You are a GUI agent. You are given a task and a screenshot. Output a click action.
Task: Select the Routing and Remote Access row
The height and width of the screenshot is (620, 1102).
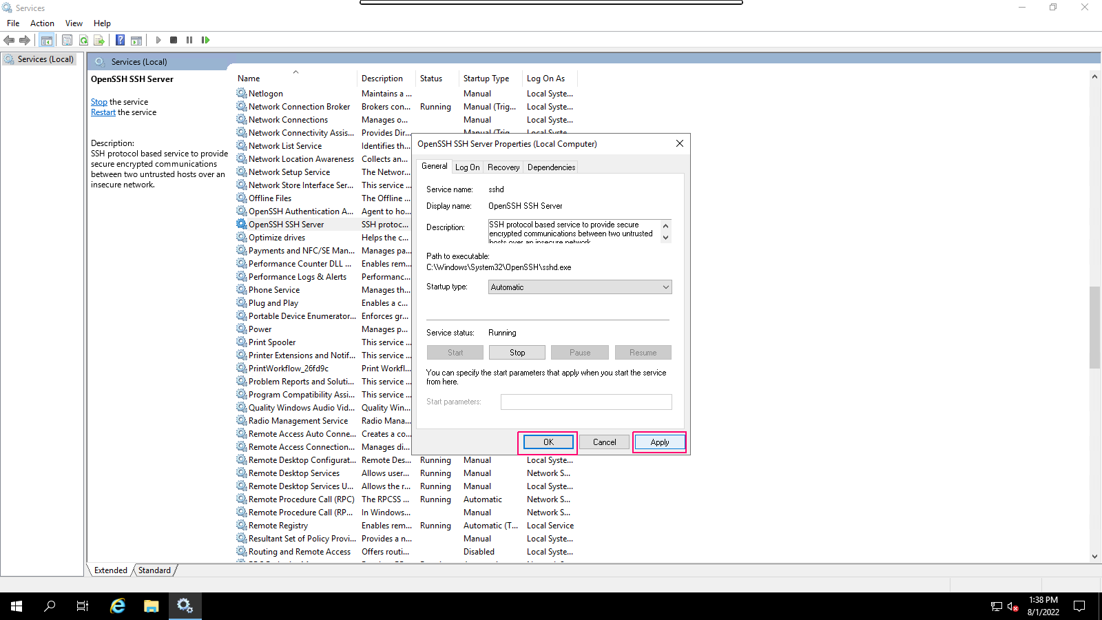tap(406, 552)
